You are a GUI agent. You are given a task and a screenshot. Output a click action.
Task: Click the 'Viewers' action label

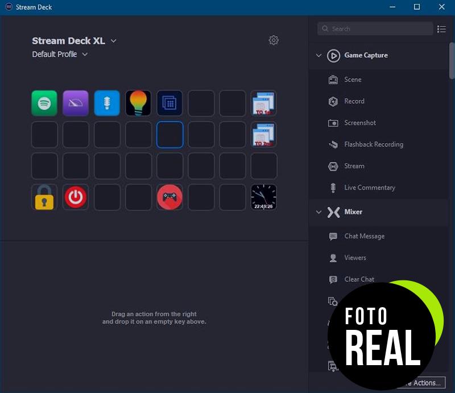point(355,258)
